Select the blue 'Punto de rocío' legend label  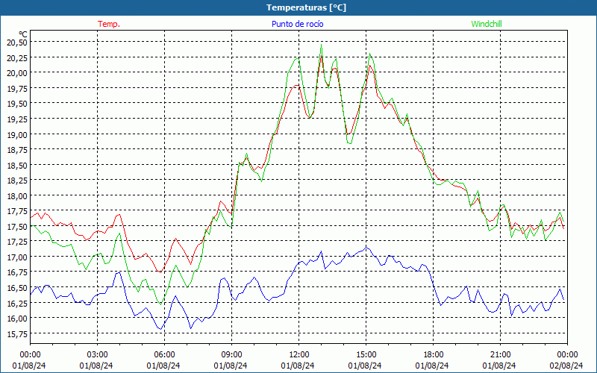(x=297, y=24)
